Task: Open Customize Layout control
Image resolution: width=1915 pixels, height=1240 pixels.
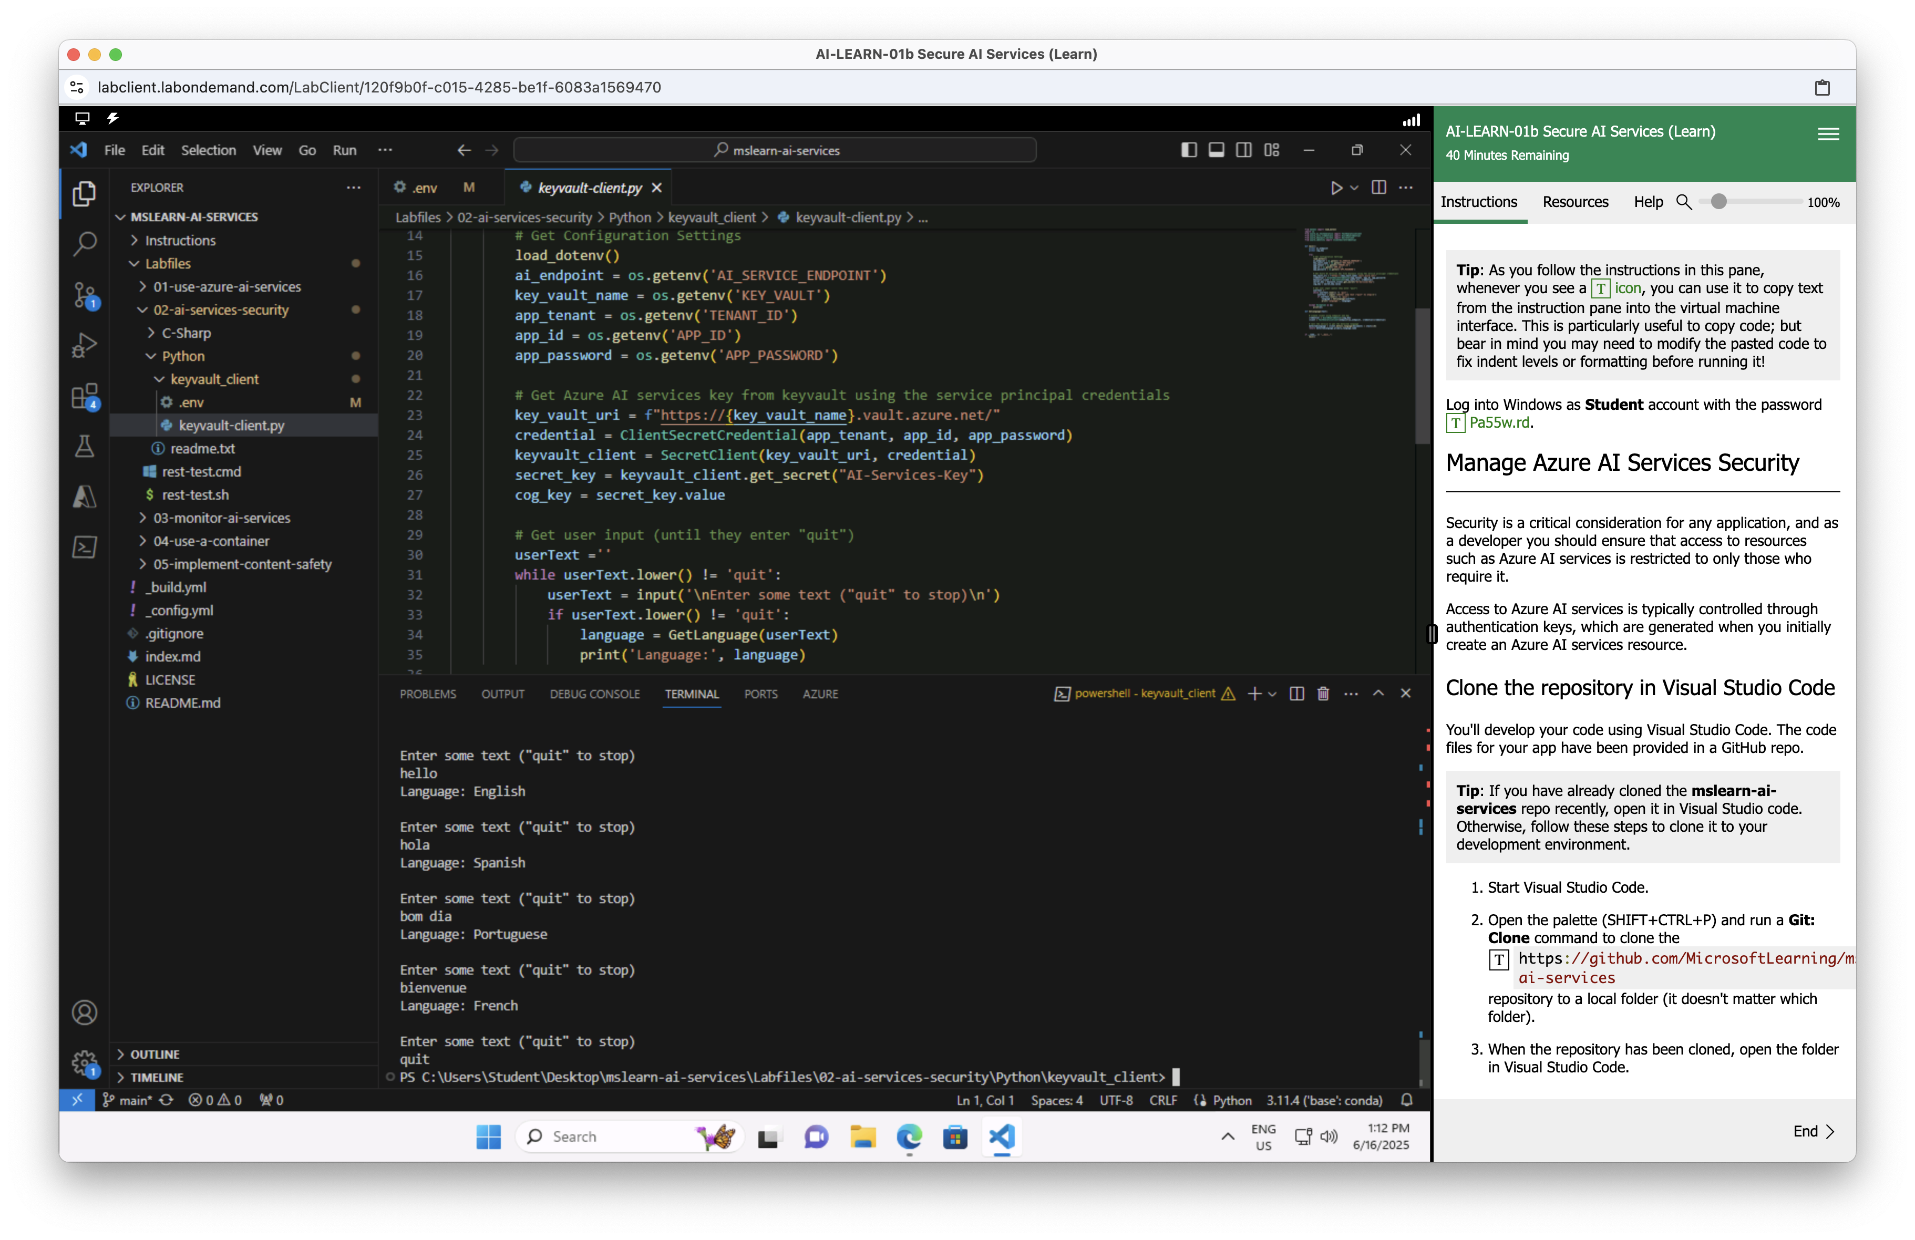Action: pyautogui.click(x=1271, y=150)
